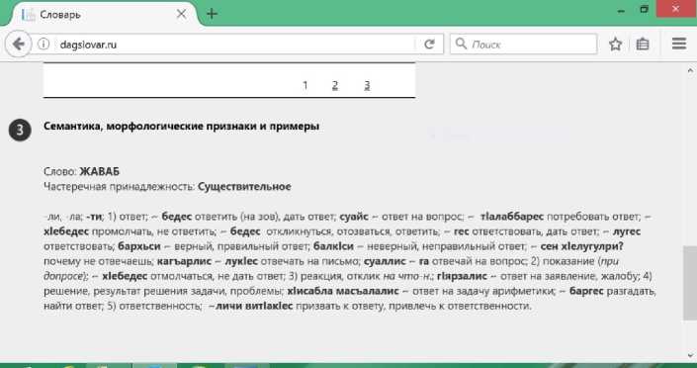Restore down the browser window
Screen dimensions: 697x368
click(x=644, y=9)
